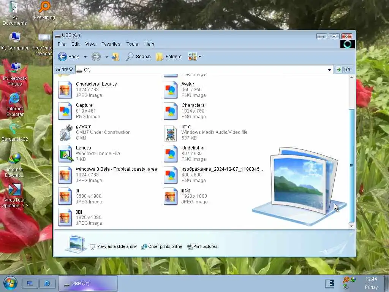Screen dimensions: 389x292
Task: Click View as a slide show
Action: tap(113, 246)
